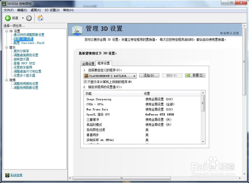Open the Home page house icon
Viewport: 249px width, 183px height.
tap(40, 18)
